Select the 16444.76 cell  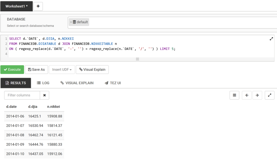point(36,144)
